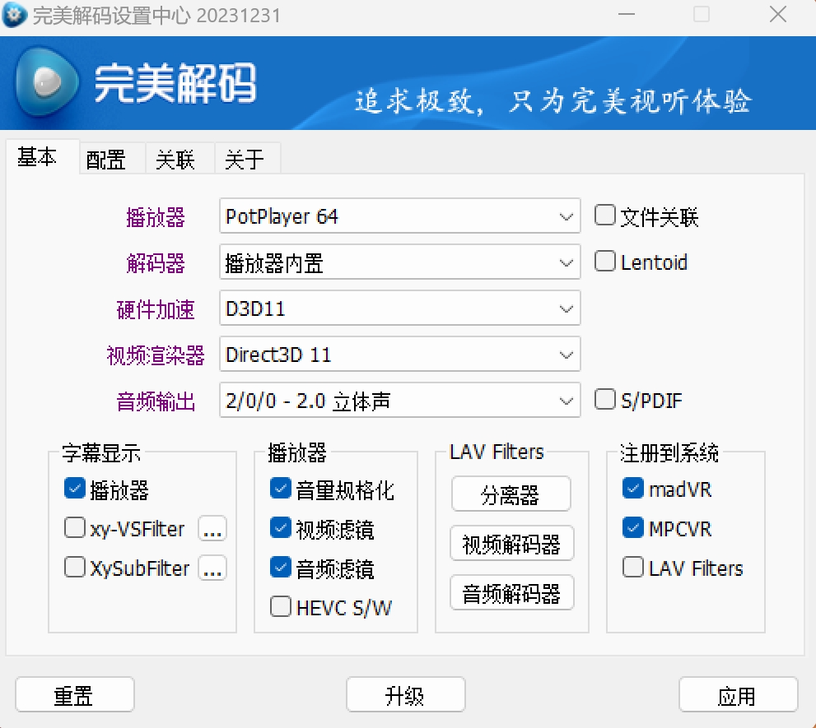Image resolution: width=816 pixels, height=728 pixels.
Task: Open LAV Filters 视频解码器 settings
Action: (511, 545)
